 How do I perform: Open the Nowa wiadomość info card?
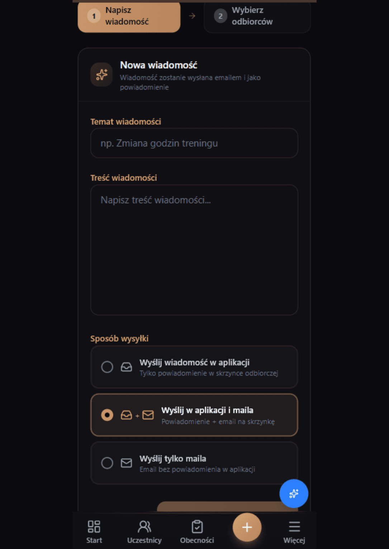tap(194, 75)
